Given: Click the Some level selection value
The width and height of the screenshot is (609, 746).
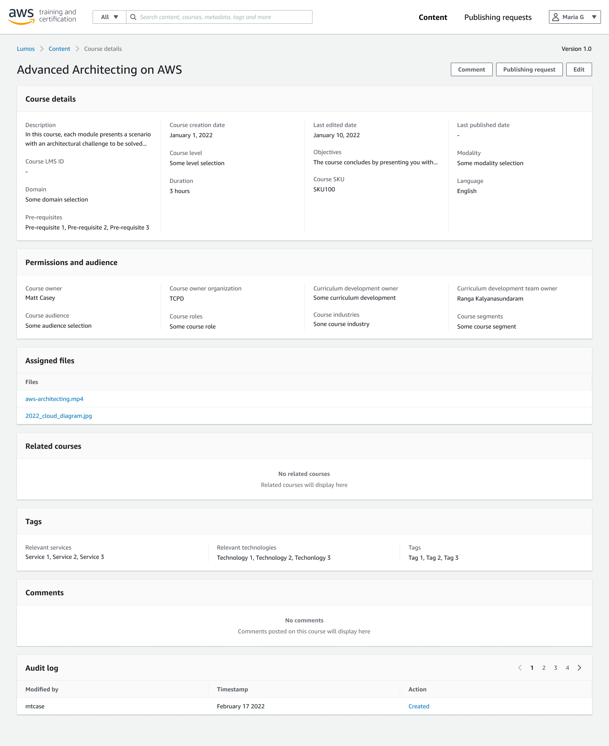Looking at the screenshot, I should (x=197, y=163).
